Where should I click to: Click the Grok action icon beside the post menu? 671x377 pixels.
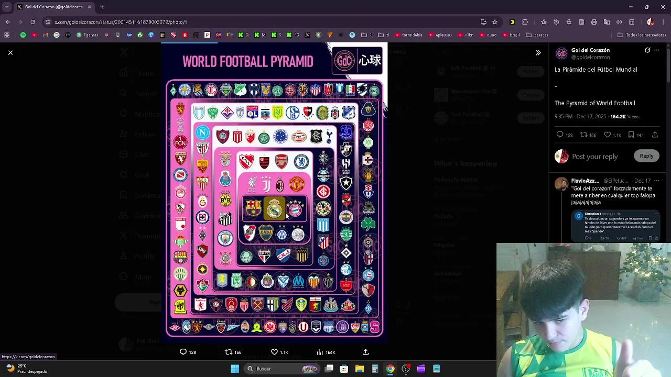pos(647,50)
